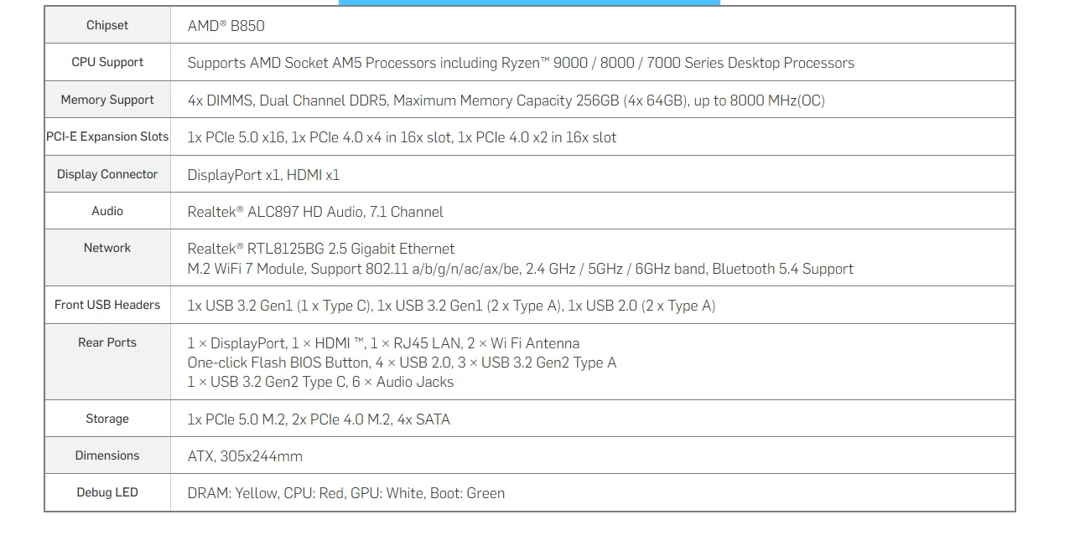The height and width of the screenshot is (535, 1080).
Task: Click the Storage row label
Action: (x=107, y=419)
